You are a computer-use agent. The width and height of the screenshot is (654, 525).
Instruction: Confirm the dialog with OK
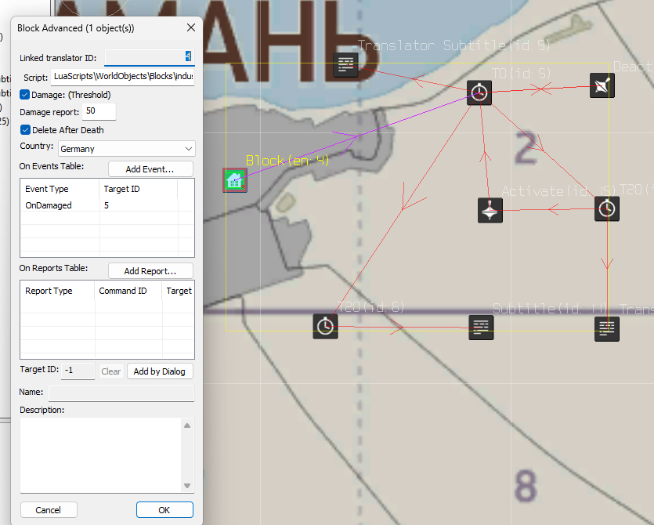pos(164,509)
